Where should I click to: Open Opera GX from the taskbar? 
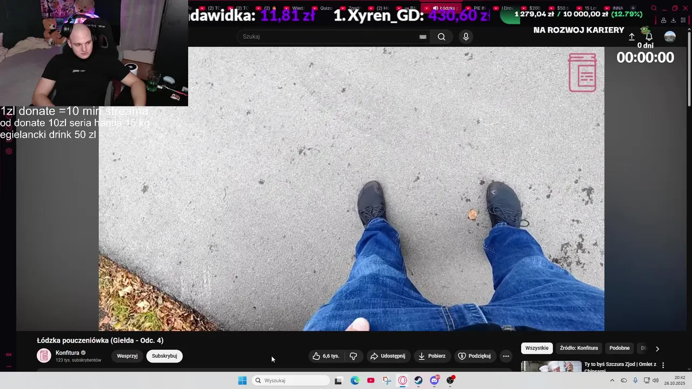(402, 380)
